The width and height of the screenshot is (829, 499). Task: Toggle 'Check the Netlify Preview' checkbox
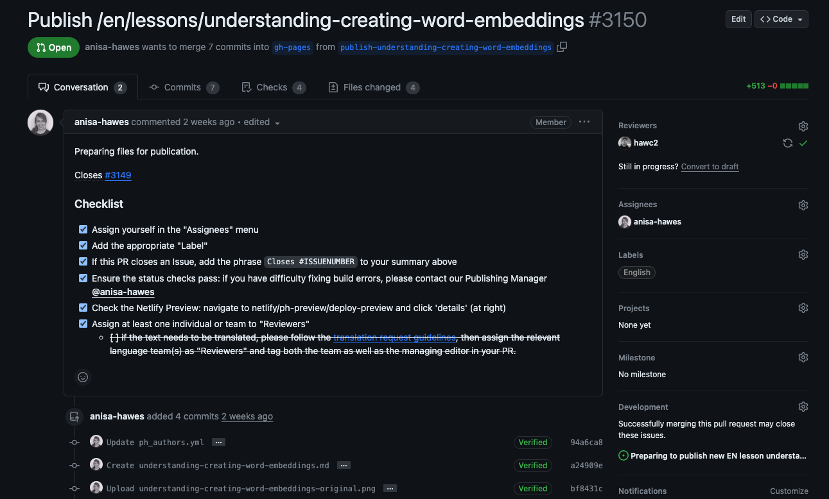(x=83, y=308)
